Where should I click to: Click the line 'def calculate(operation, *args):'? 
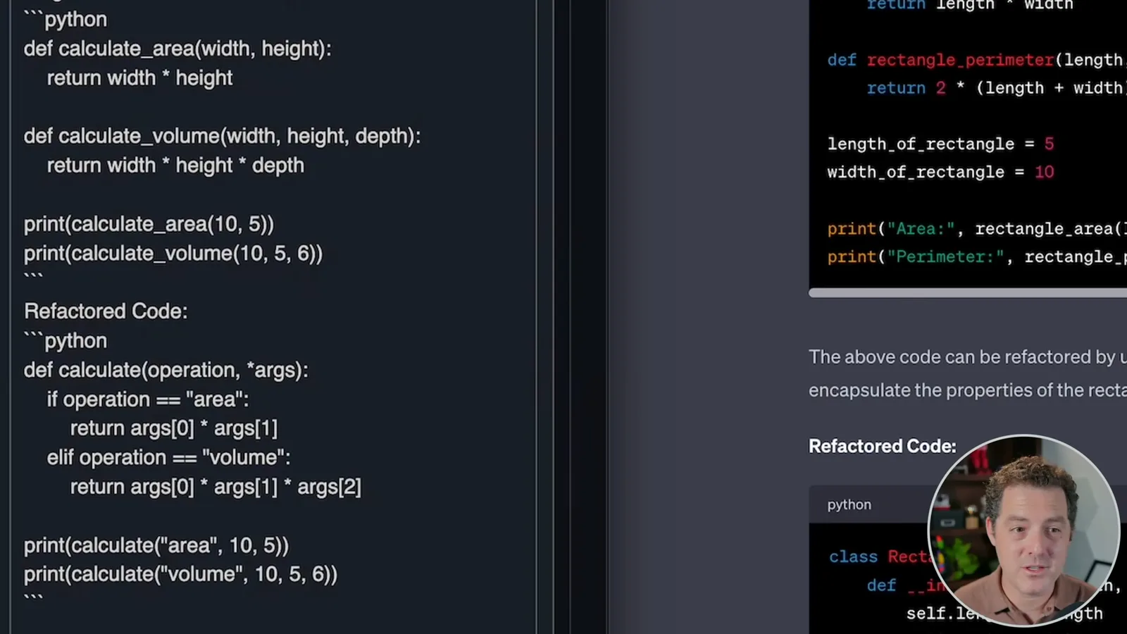pyautogui.click(x=166, y=370)
